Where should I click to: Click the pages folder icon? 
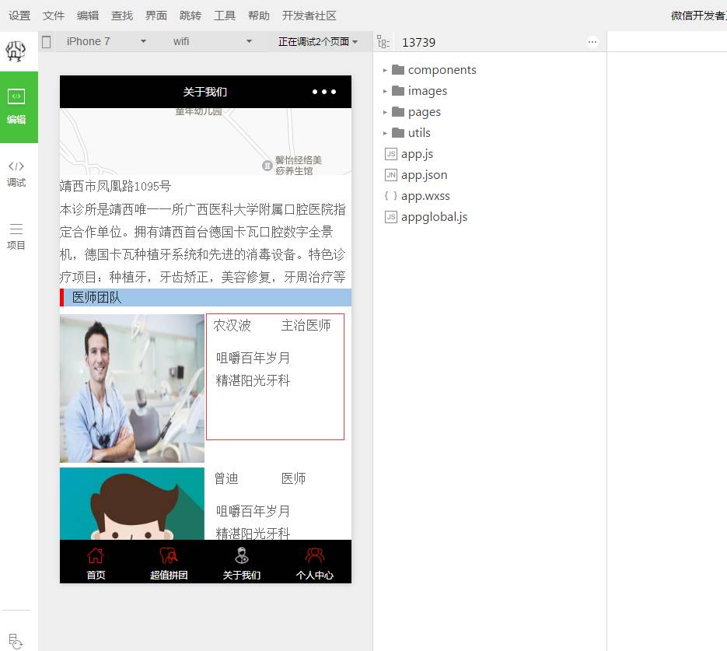coord(398,112)
